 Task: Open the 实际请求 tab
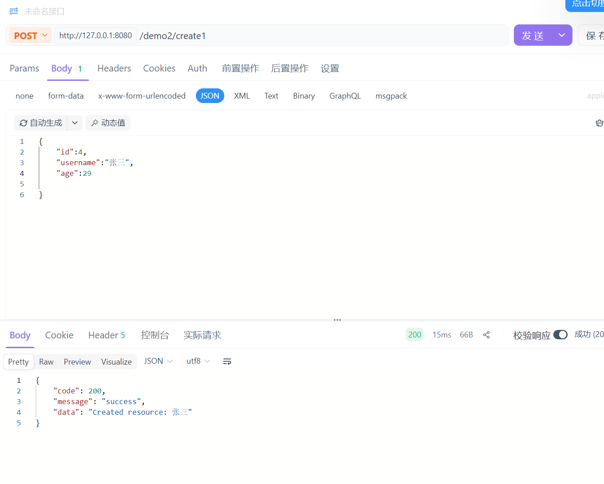coord(202,335)
